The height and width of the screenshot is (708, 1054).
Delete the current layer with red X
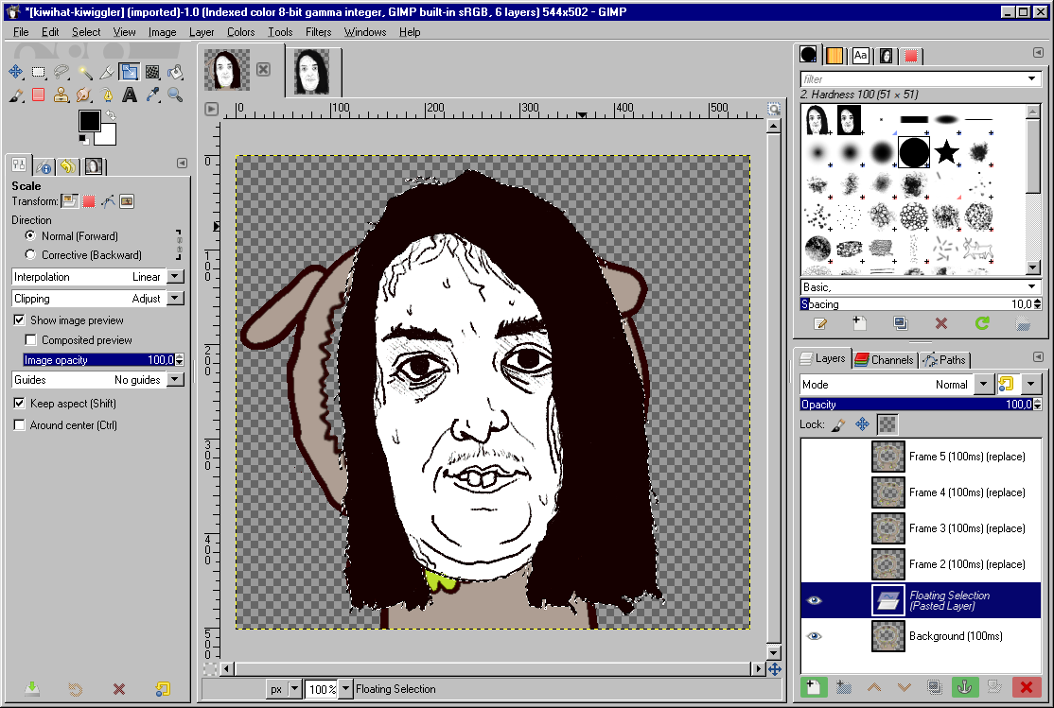[1026, 686]
